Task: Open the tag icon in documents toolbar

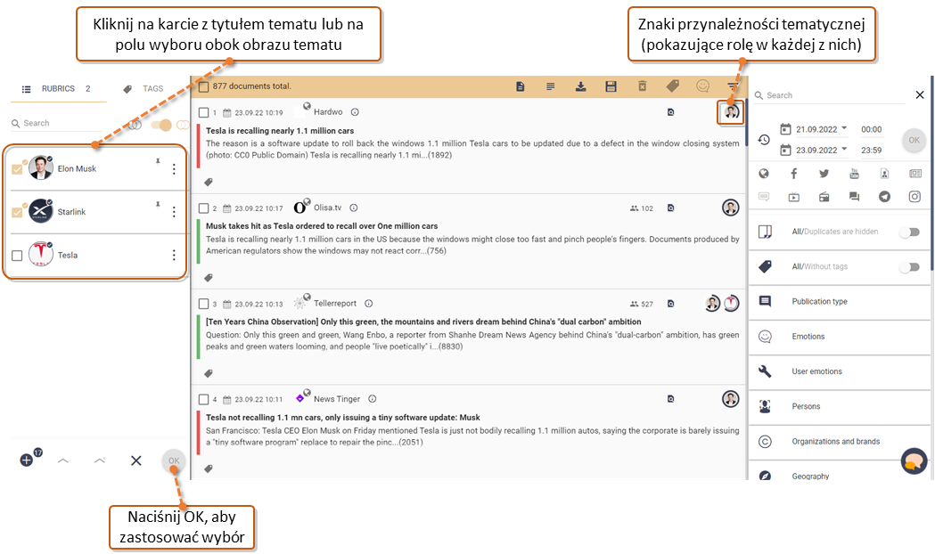Action: (x=673, y=86)
